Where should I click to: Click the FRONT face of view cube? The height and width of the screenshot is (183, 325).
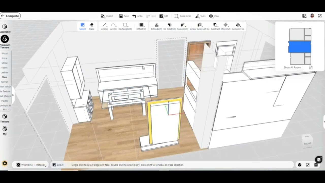[x=307, y=144]
